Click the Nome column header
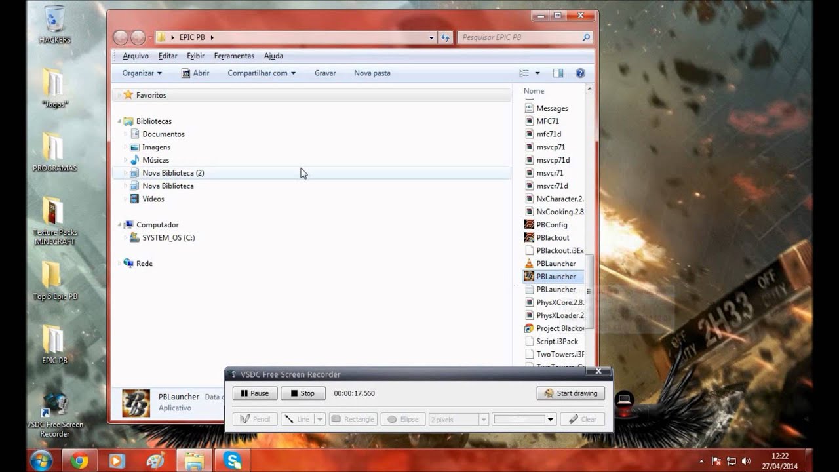This screenshot has width=839, height=472. coord(534,91)
